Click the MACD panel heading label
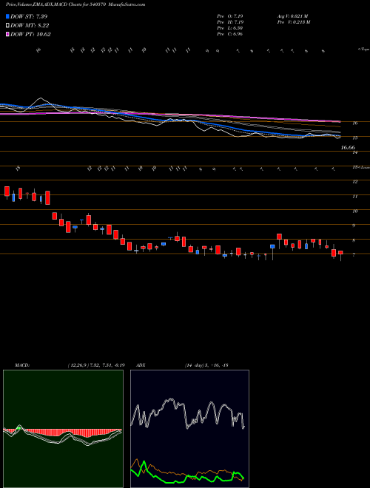The width and height of the screenshot is (370, 488). pos(22,365)
